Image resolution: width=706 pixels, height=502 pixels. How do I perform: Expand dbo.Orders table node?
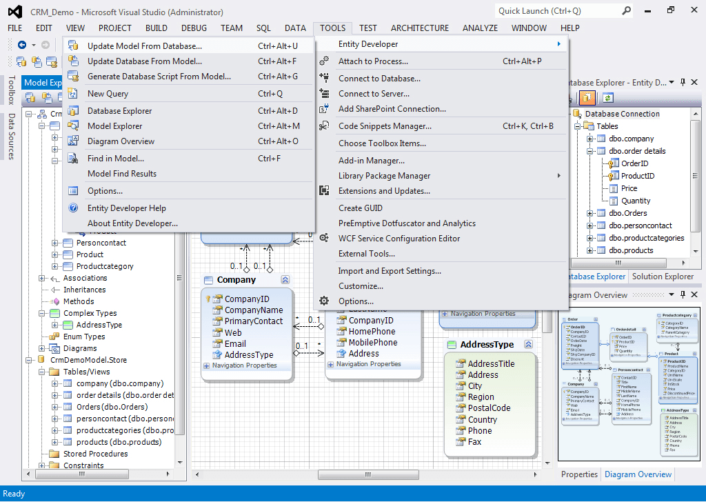click(589, 213)
